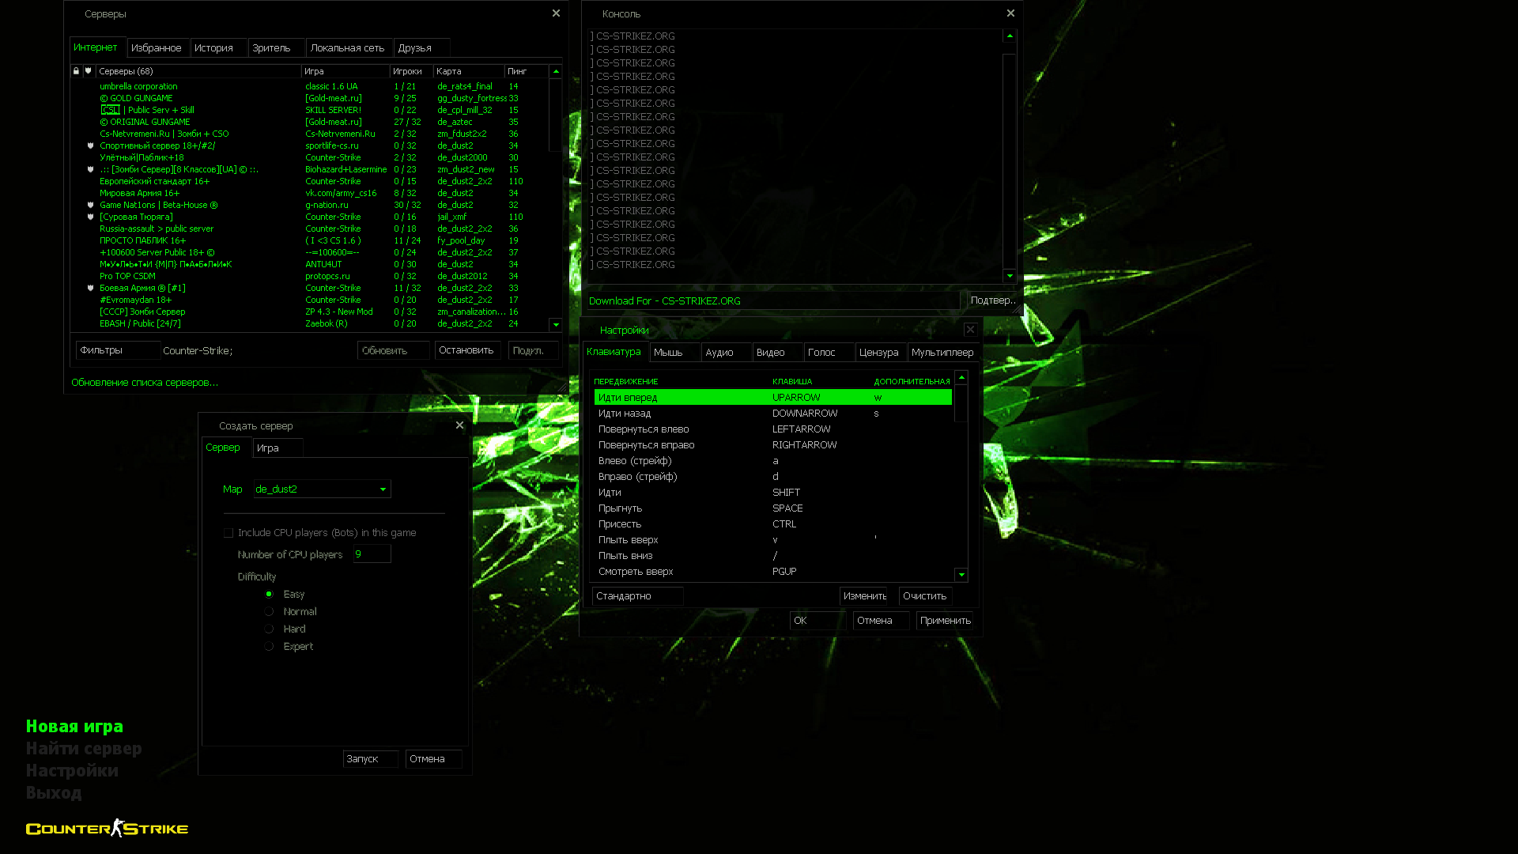Select Expert difficulty radio button
The width and height of the screenshot is (1518, 854).
270,646
